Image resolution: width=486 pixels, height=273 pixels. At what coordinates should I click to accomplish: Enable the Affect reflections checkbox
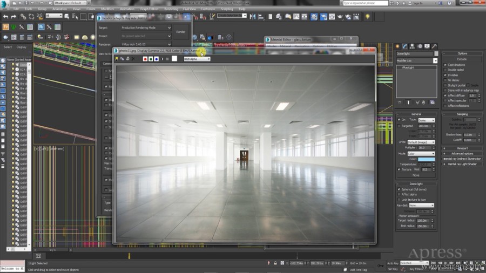[x=445, y=106]
